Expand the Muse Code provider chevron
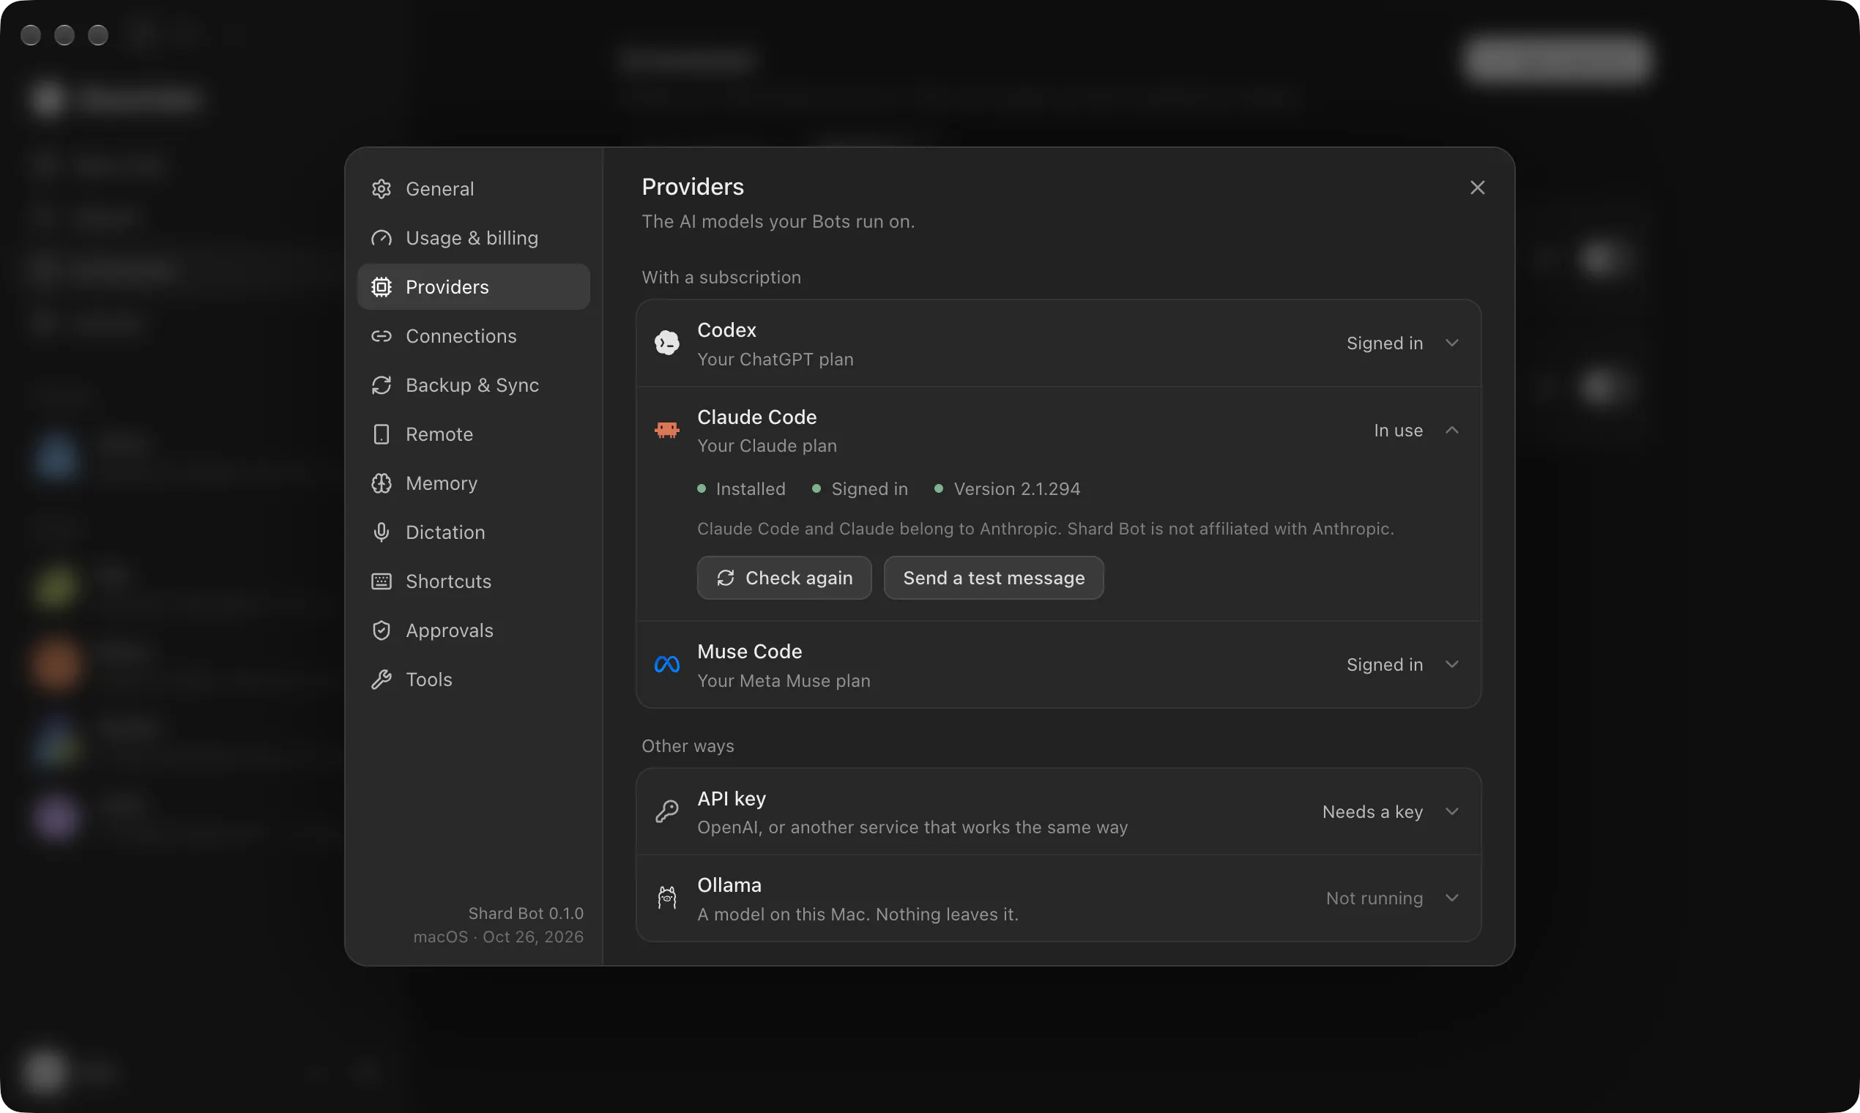The width and height of the screenshot is (1860, 1113). click(1452, 663)
